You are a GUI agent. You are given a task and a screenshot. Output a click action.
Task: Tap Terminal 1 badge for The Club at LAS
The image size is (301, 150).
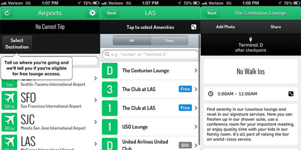[110, 108]
